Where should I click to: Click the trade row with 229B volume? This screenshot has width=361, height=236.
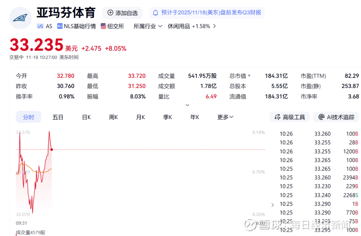coord(319,186)
